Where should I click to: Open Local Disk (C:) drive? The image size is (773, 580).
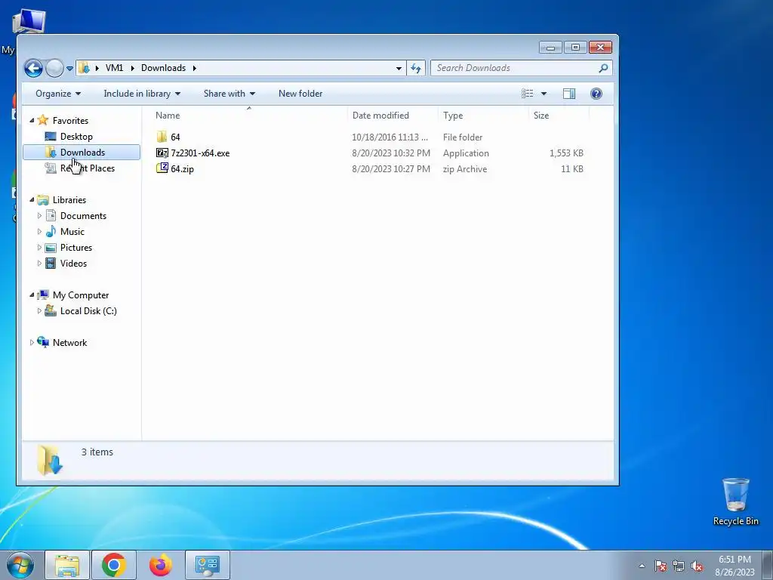[x=88, y=310]
